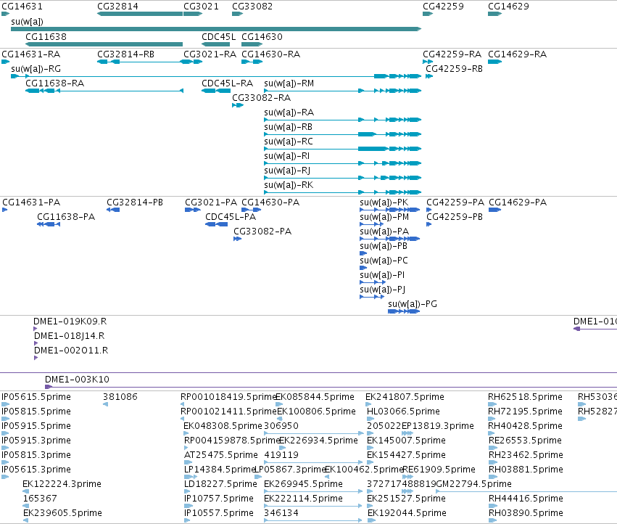
Task: Select transcript CG33082-RA label
Action: tap(261, 98)
